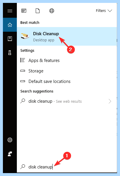The image size is (120, 176).
Task: Click the Filters chevron arrow
Action: tap(110, 11)
